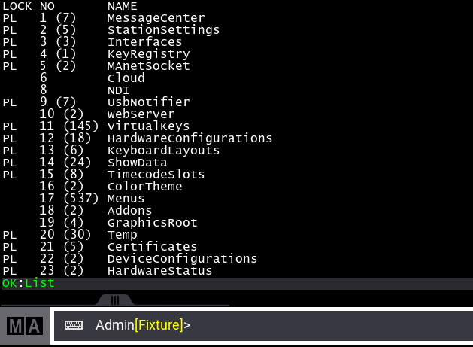
Task: Click the MA logo button
Action: tap(25, 326)
